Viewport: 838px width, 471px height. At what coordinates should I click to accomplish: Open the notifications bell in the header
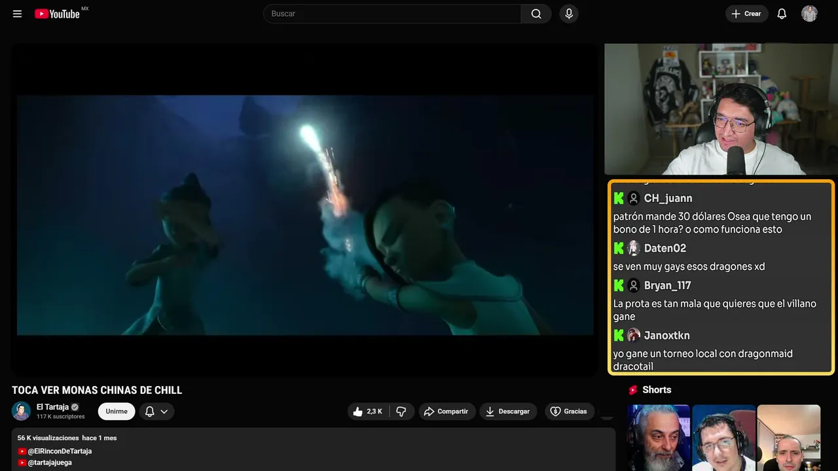[782, 14]
